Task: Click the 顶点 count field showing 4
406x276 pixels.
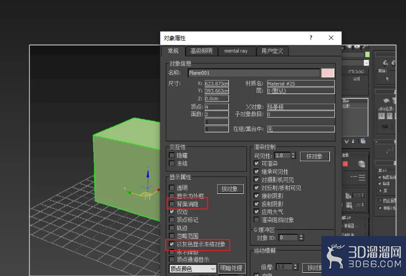Action: (x=217, y=107)
